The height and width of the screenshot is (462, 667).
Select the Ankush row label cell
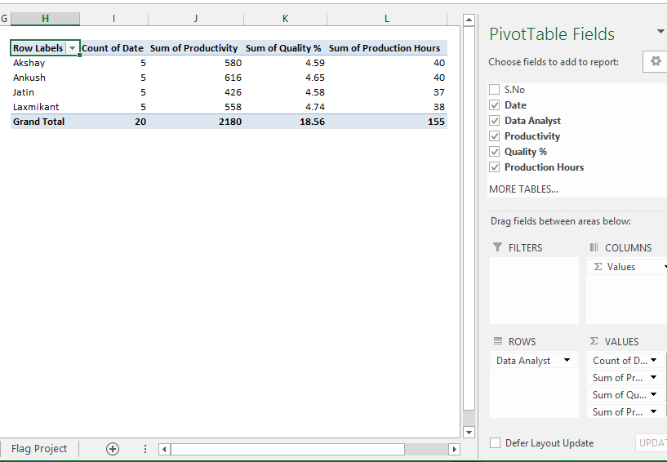pos(45,78)
